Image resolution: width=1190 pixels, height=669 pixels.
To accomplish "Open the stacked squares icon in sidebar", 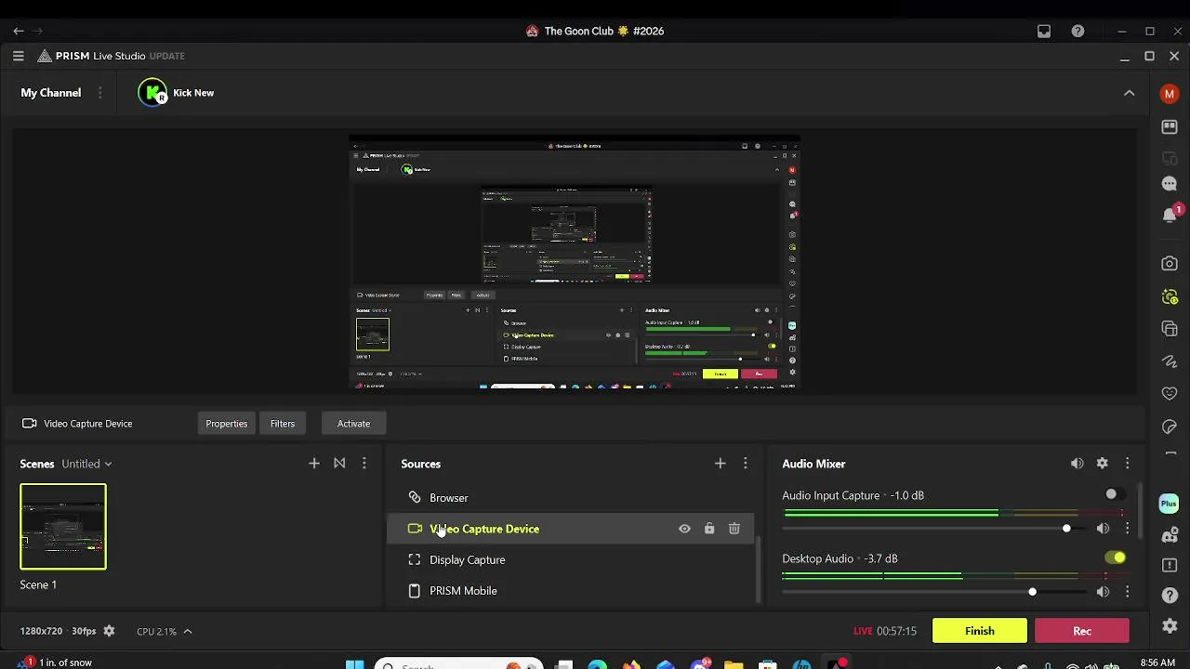I will pyautogui.click(x=1170, y=329).
